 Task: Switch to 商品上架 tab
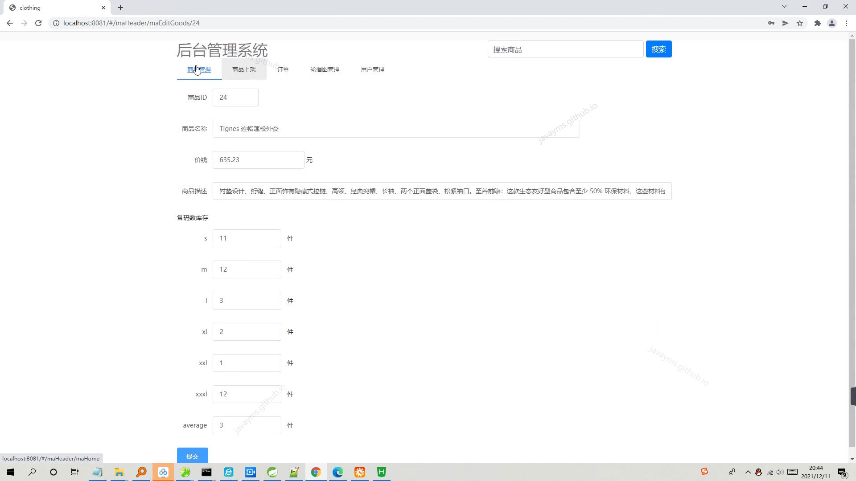point(244,69)
